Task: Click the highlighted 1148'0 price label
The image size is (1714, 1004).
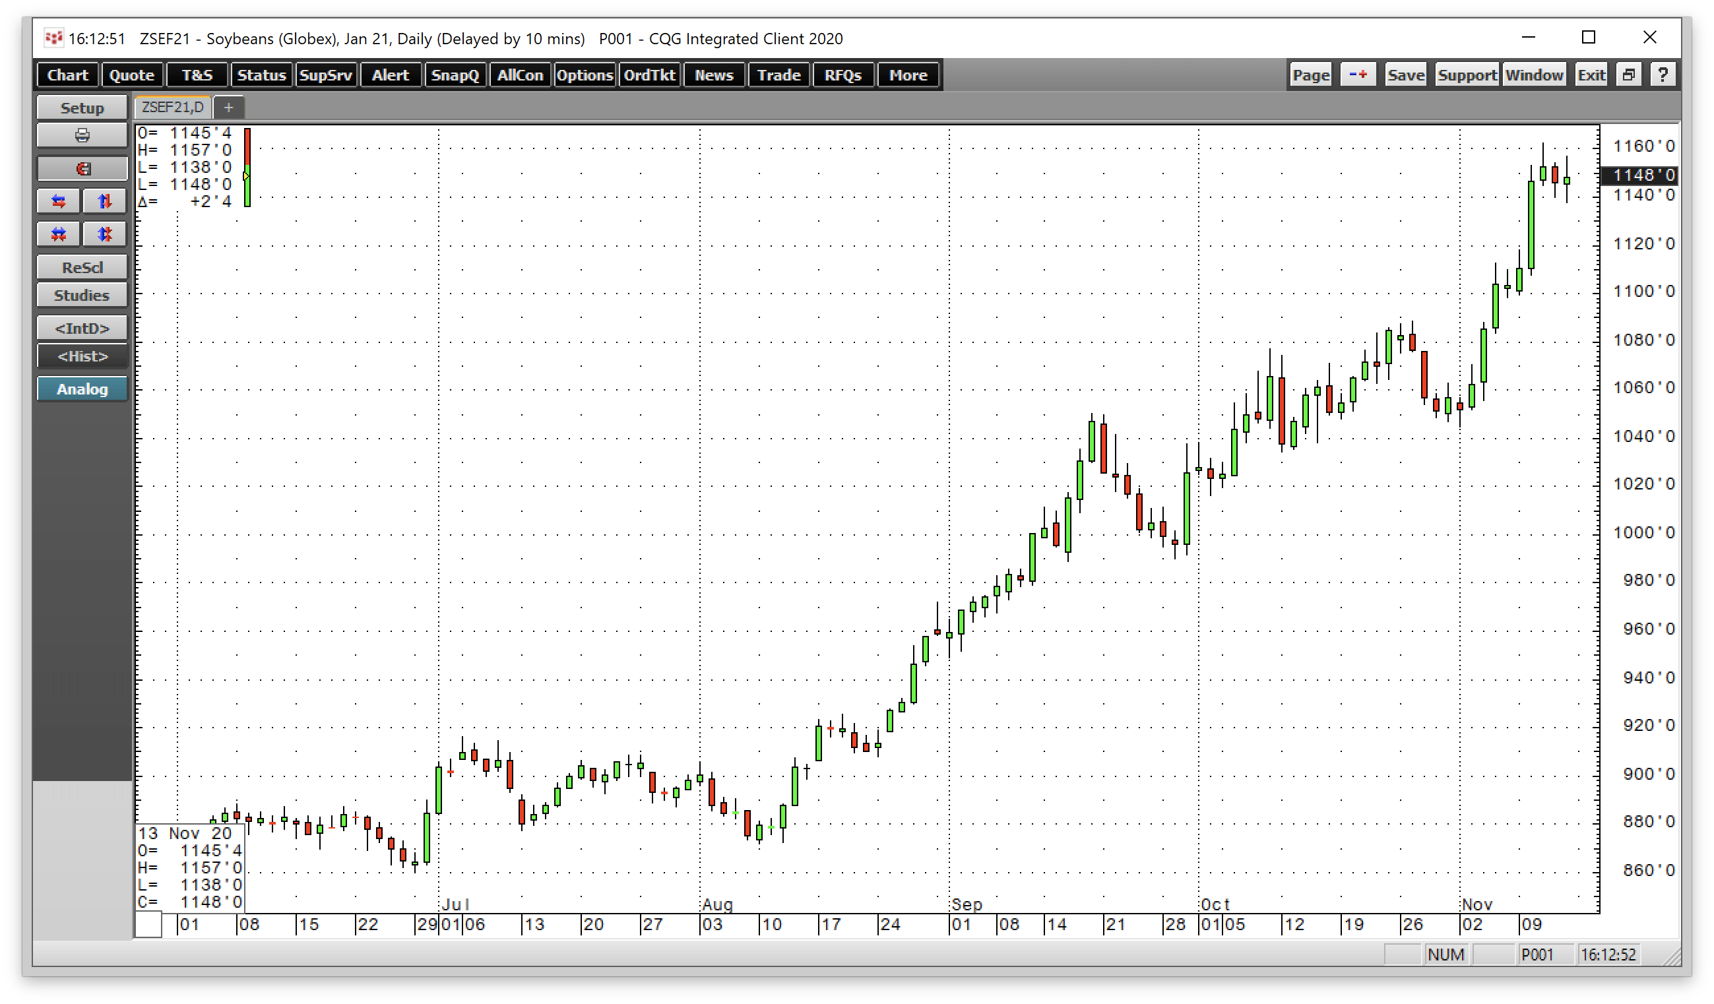Action: click(x=1640, y=175)
